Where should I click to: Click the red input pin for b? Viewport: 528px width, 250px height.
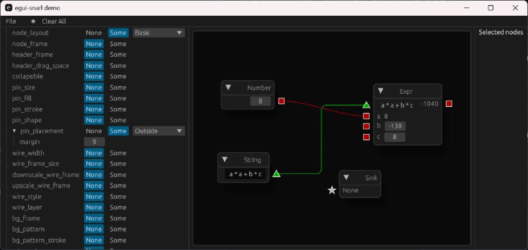click(366, 126)
